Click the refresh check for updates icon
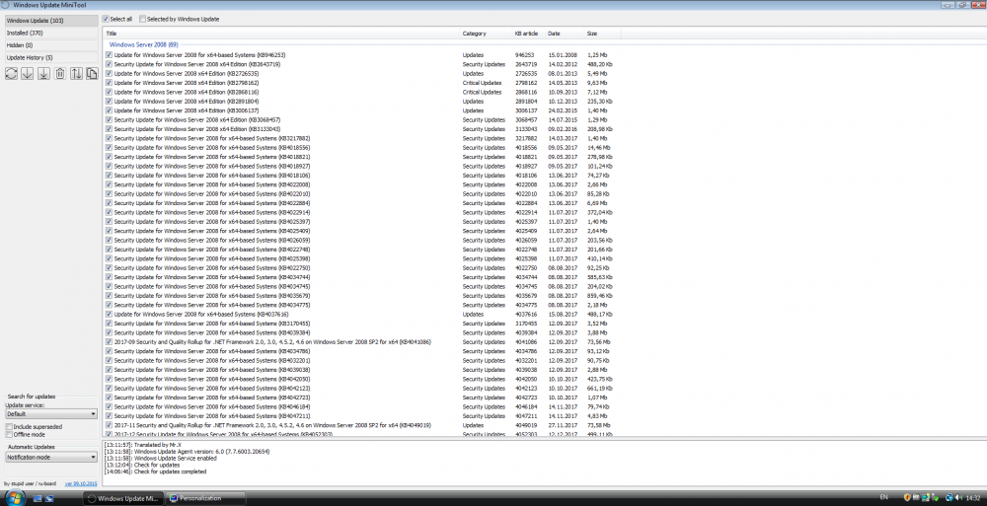 click(x=11, y=74)
